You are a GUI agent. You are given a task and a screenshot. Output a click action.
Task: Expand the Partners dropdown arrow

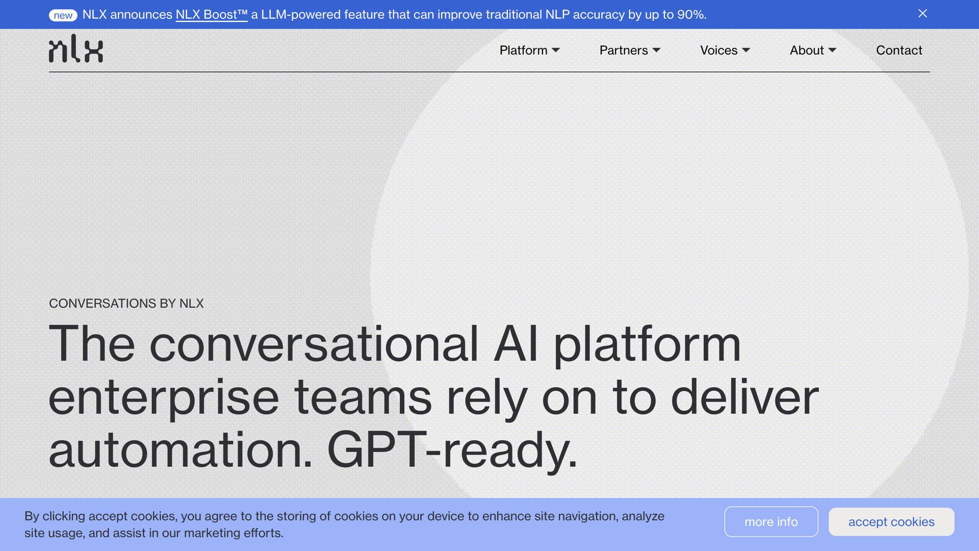[657, 50]
